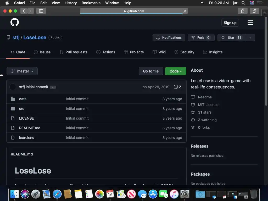This screenshot has width=268, height=201.
Task: Open the Wiki tab
Action: [x=159, y=52]
